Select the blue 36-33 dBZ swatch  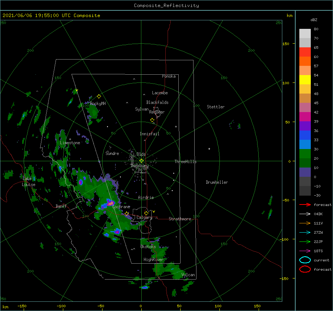click(305, 135)
